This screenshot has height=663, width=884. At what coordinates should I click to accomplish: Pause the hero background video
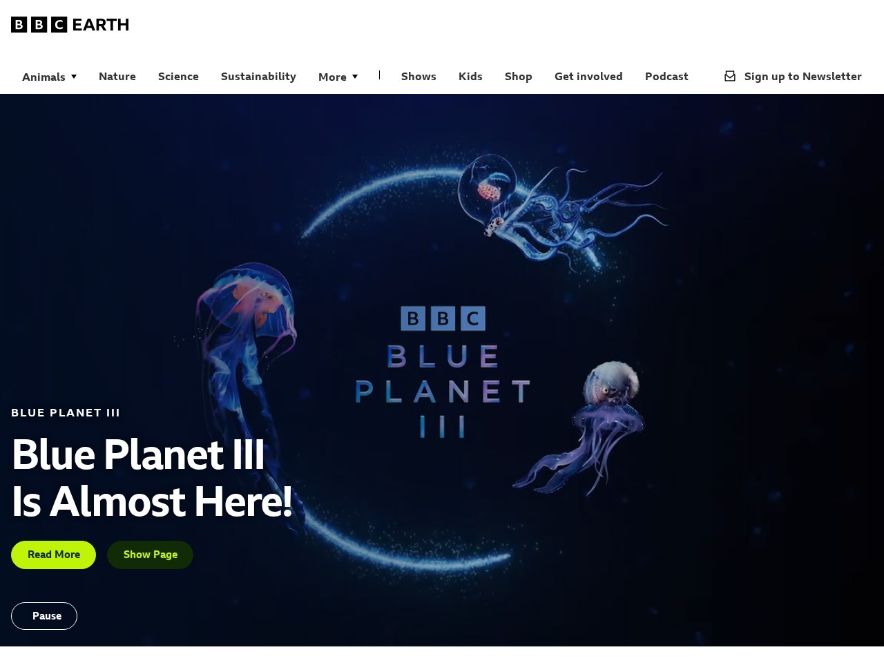(44, 616)
